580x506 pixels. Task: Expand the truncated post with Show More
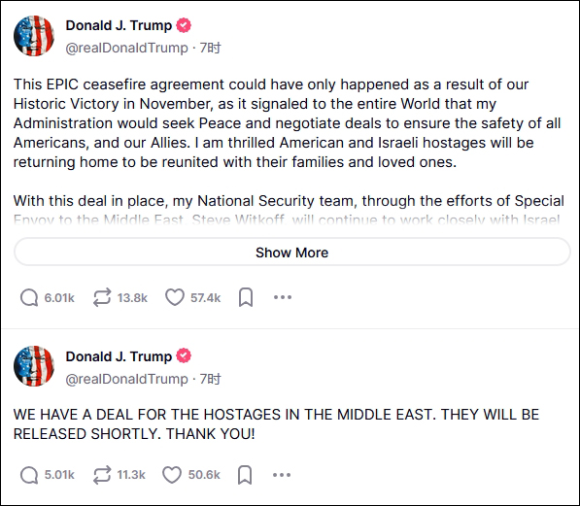291,253
